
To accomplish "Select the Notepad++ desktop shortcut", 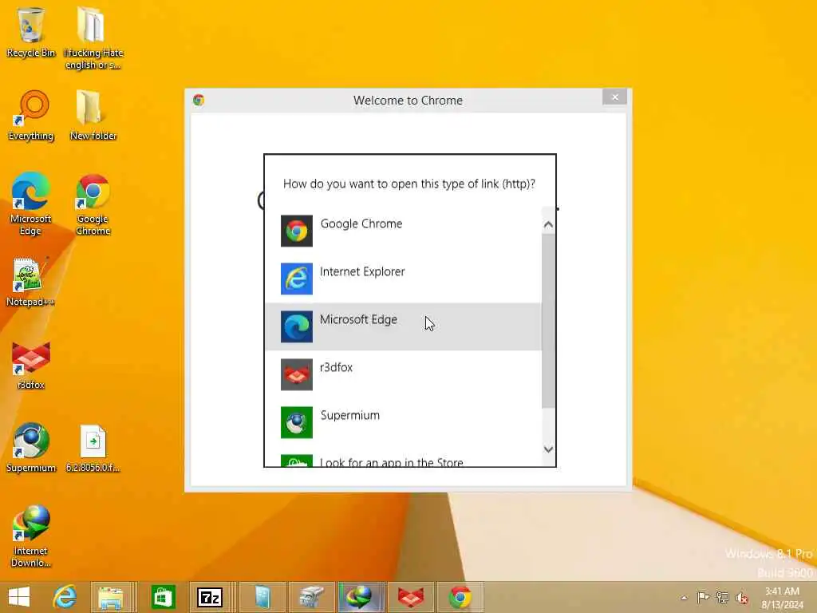I will [x=30, y=282].
